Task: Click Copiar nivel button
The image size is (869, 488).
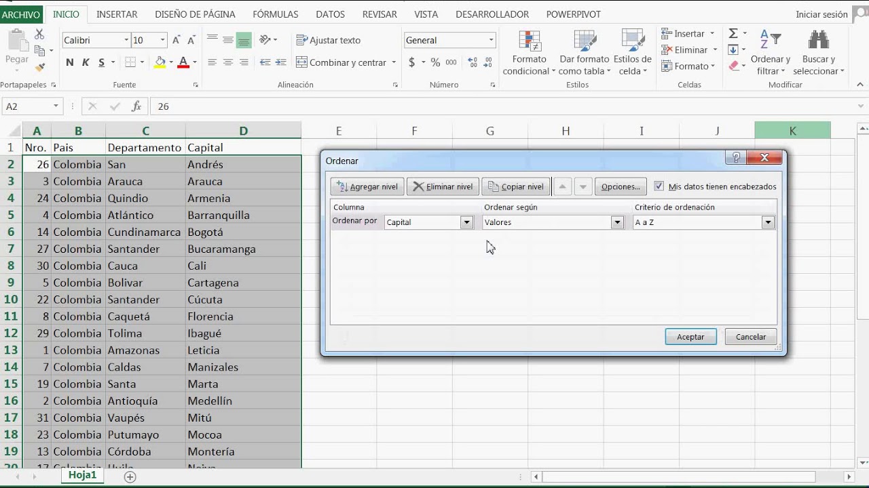Action: [516, 187]
